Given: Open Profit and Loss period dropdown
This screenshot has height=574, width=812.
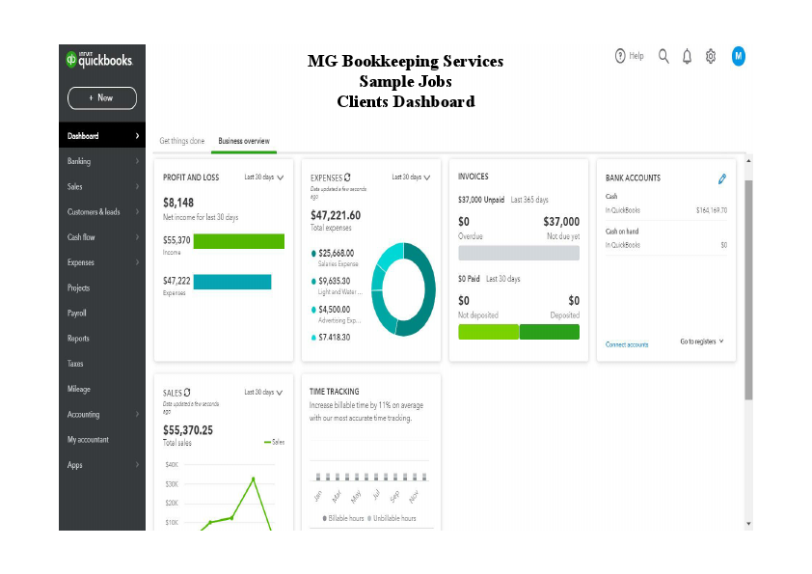Looking at the screenshot, I should (263, 178).
